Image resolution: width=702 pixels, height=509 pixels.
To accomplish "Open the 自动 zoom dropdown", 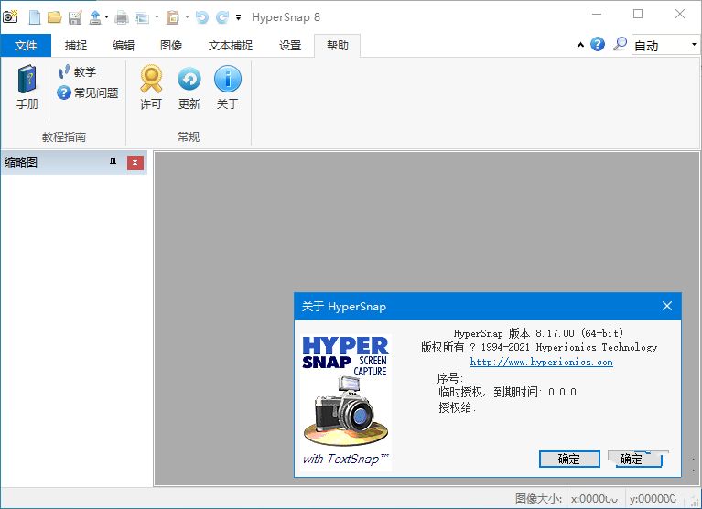I will click(x=693, y=45).
